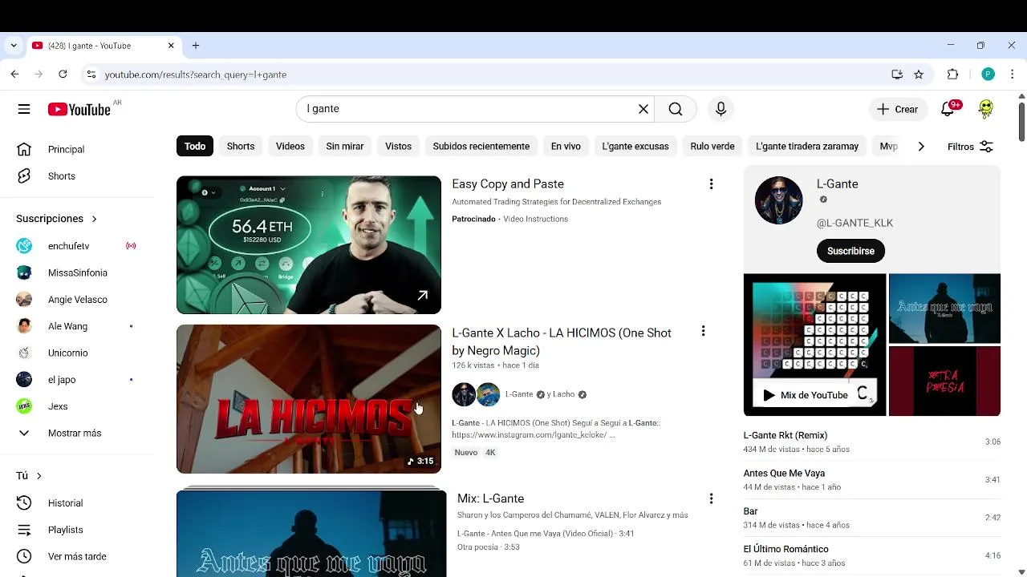The height and width of the screenshot is (577, 1027).
Task: Select the Todo filter chip
Action: (195, 146)
